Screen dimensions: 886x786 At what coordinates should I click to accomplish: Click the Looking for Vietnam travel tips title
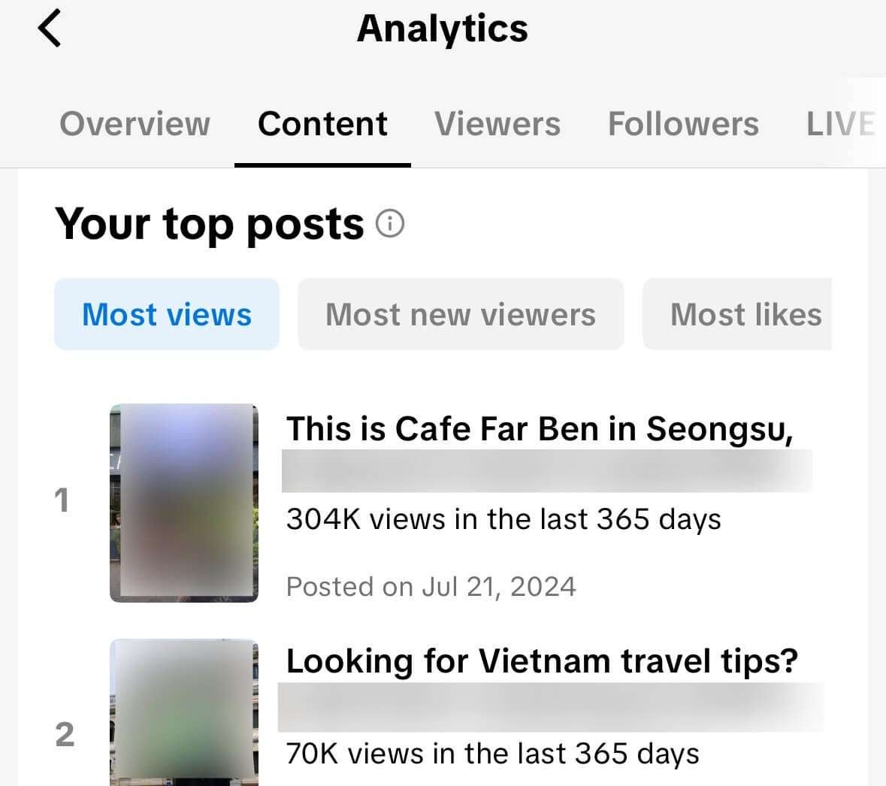(542, 661)
